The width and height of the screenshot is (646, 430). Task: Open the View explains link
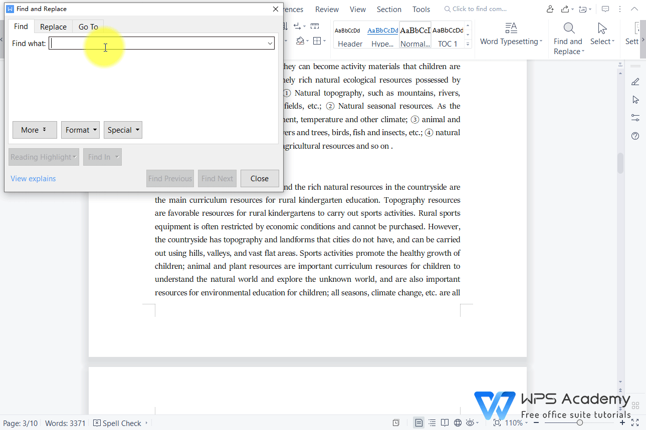point(33,178)
